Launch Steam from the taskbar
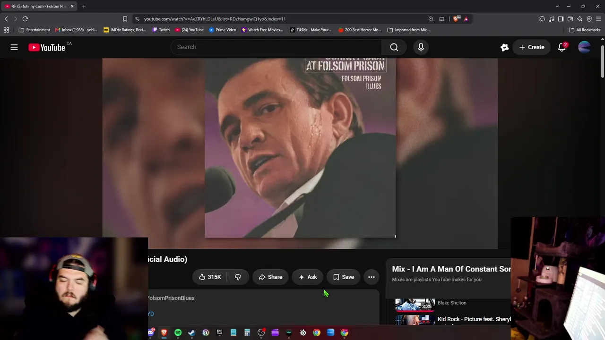 point(192,333)
